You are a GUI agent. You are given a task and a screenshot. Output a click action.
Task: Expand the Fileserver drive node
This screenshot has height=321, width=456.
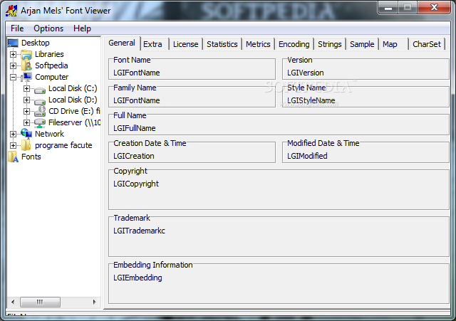[26, 122]
